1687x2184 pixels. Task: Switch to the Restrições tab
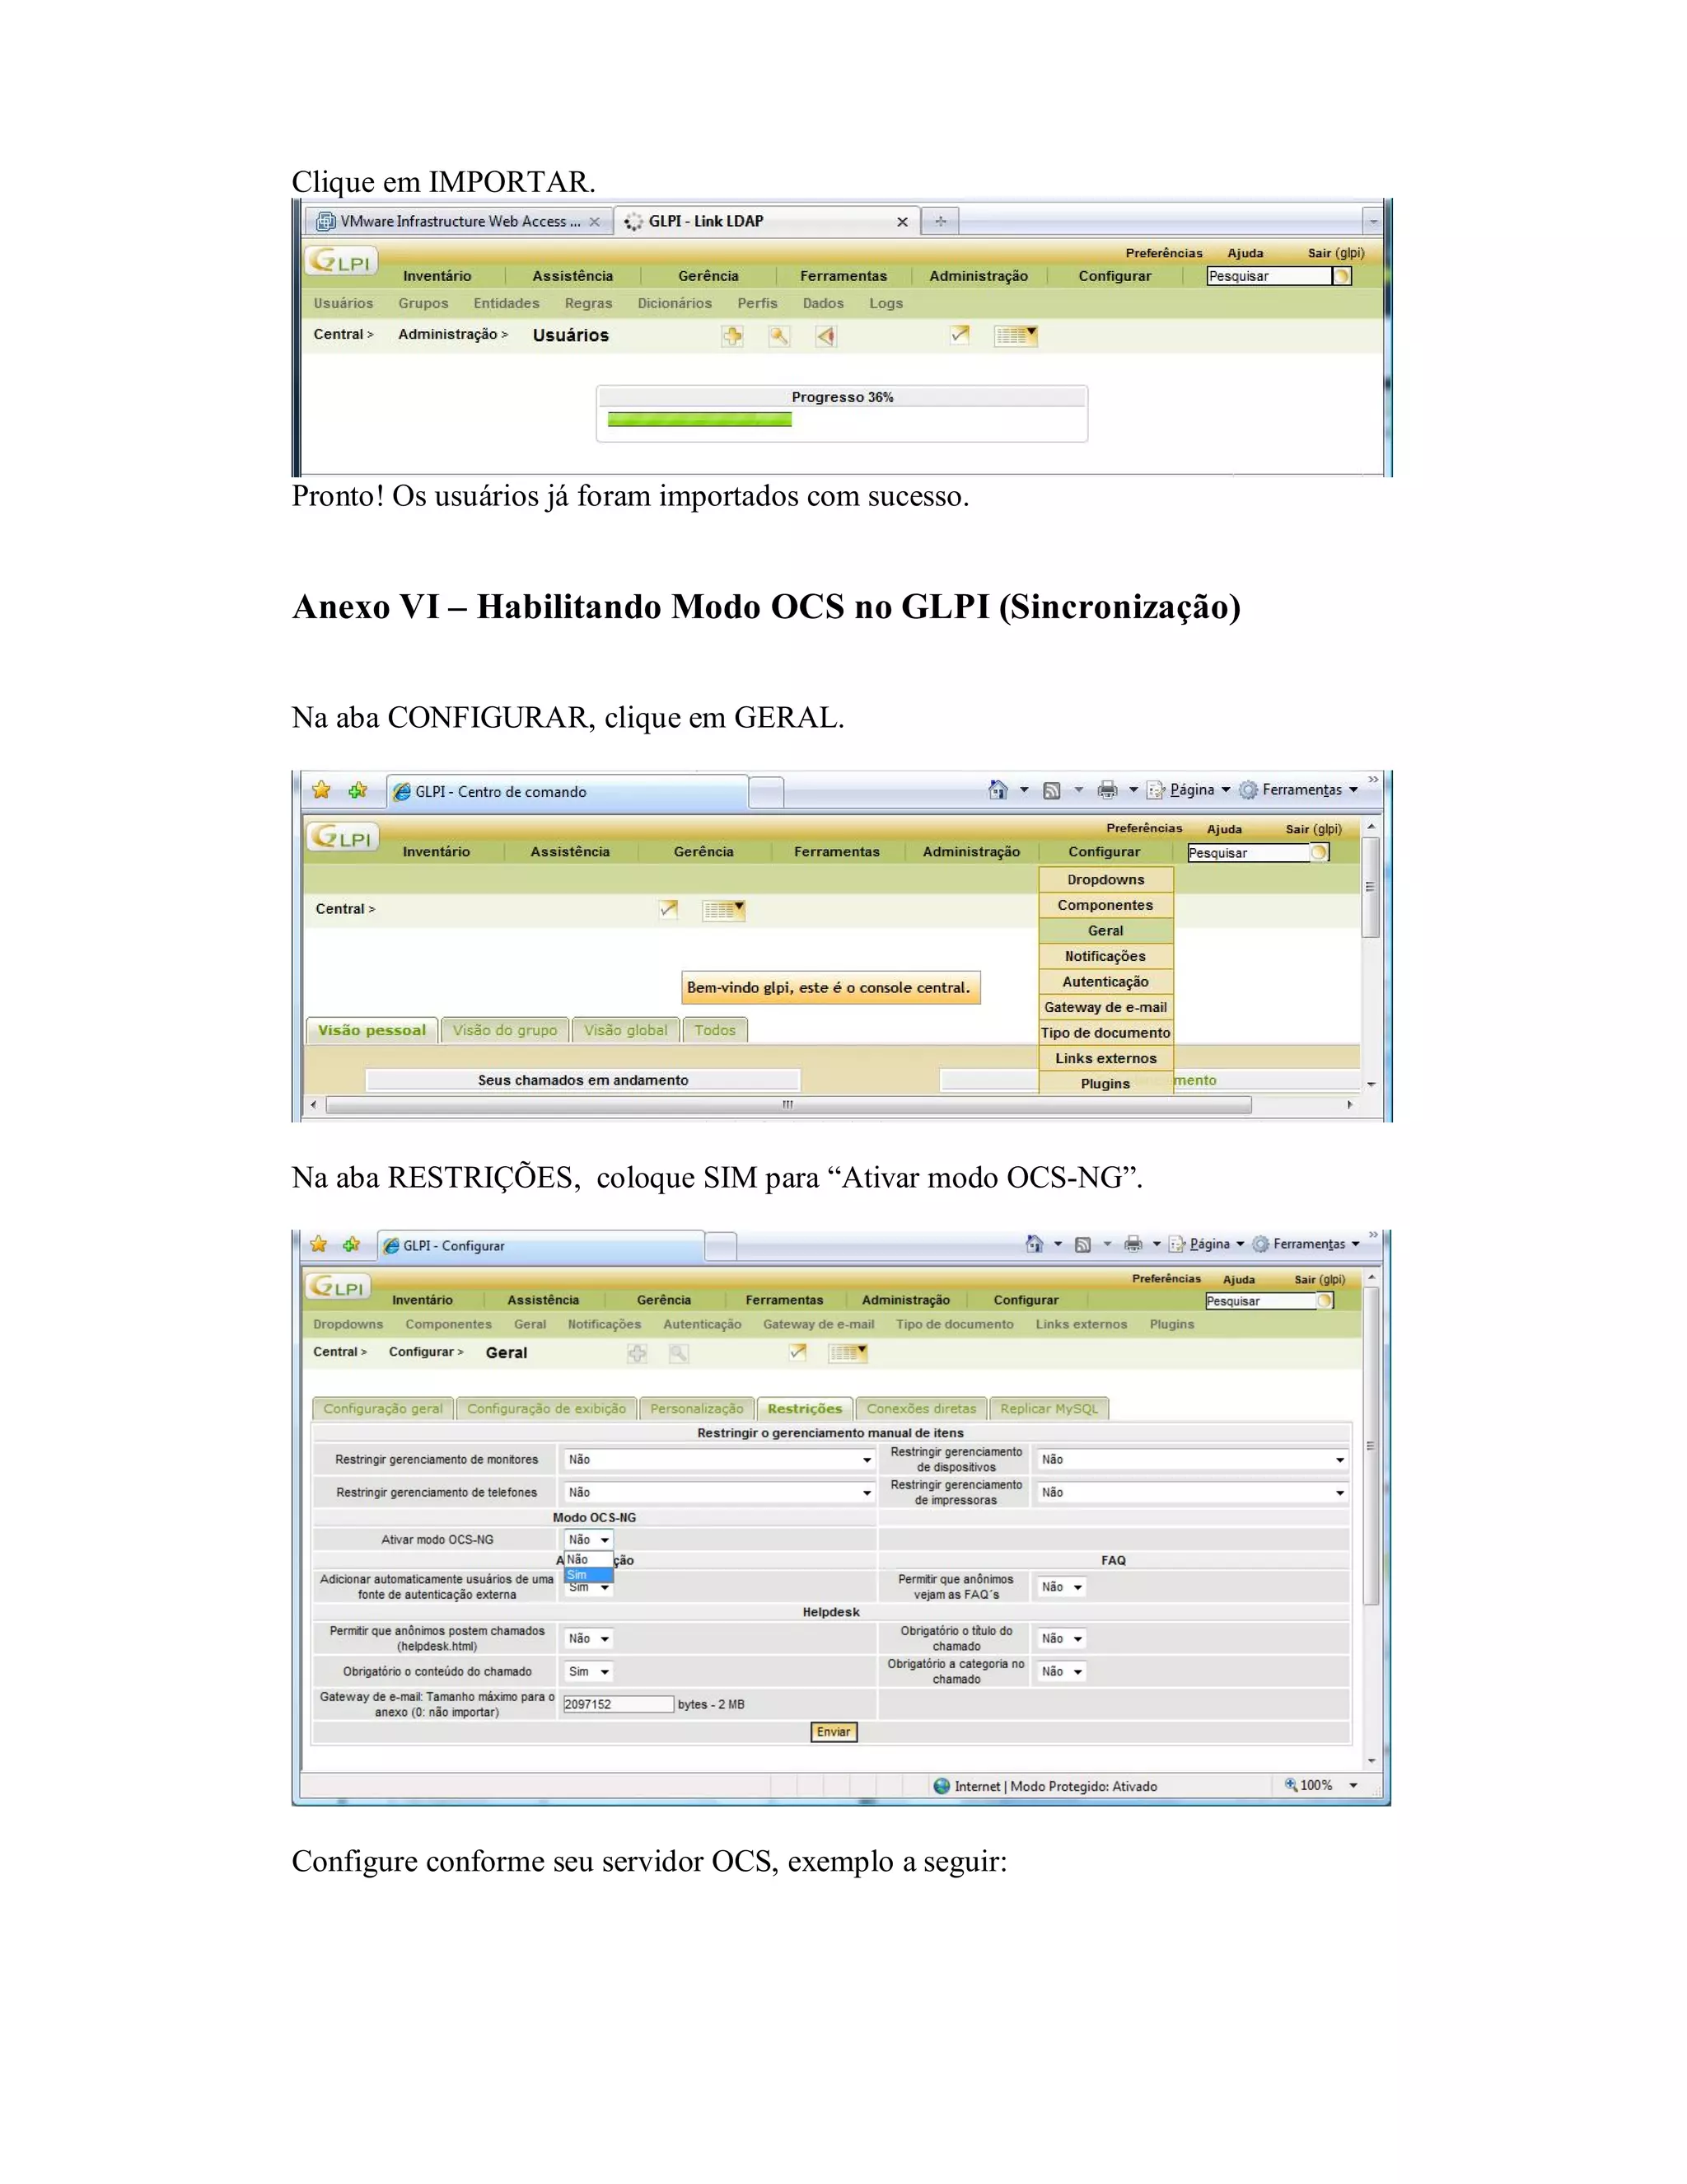805,1408
